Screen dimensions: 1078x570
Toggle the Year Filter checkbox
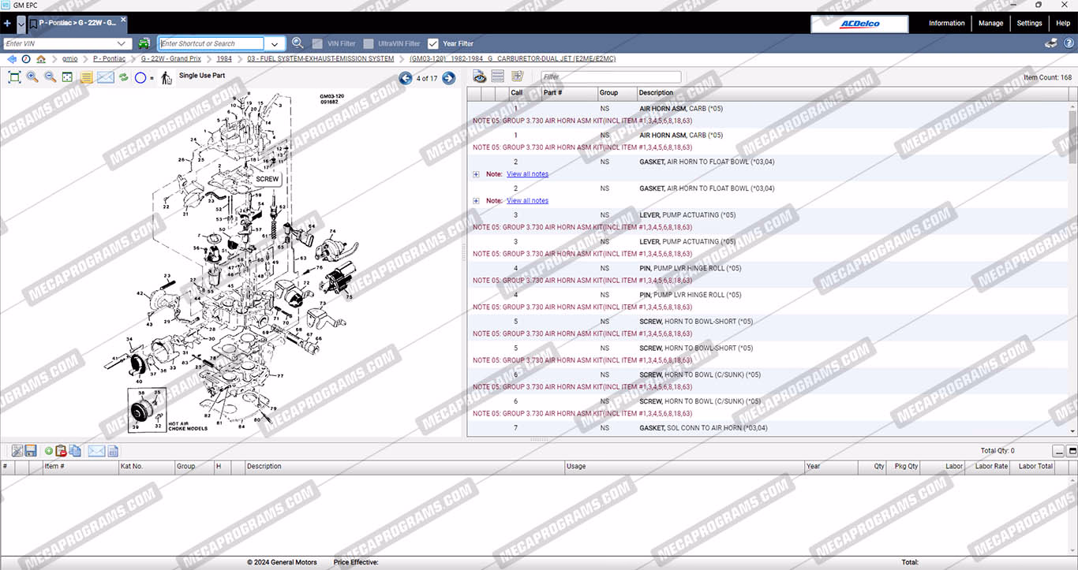[432, 43]
